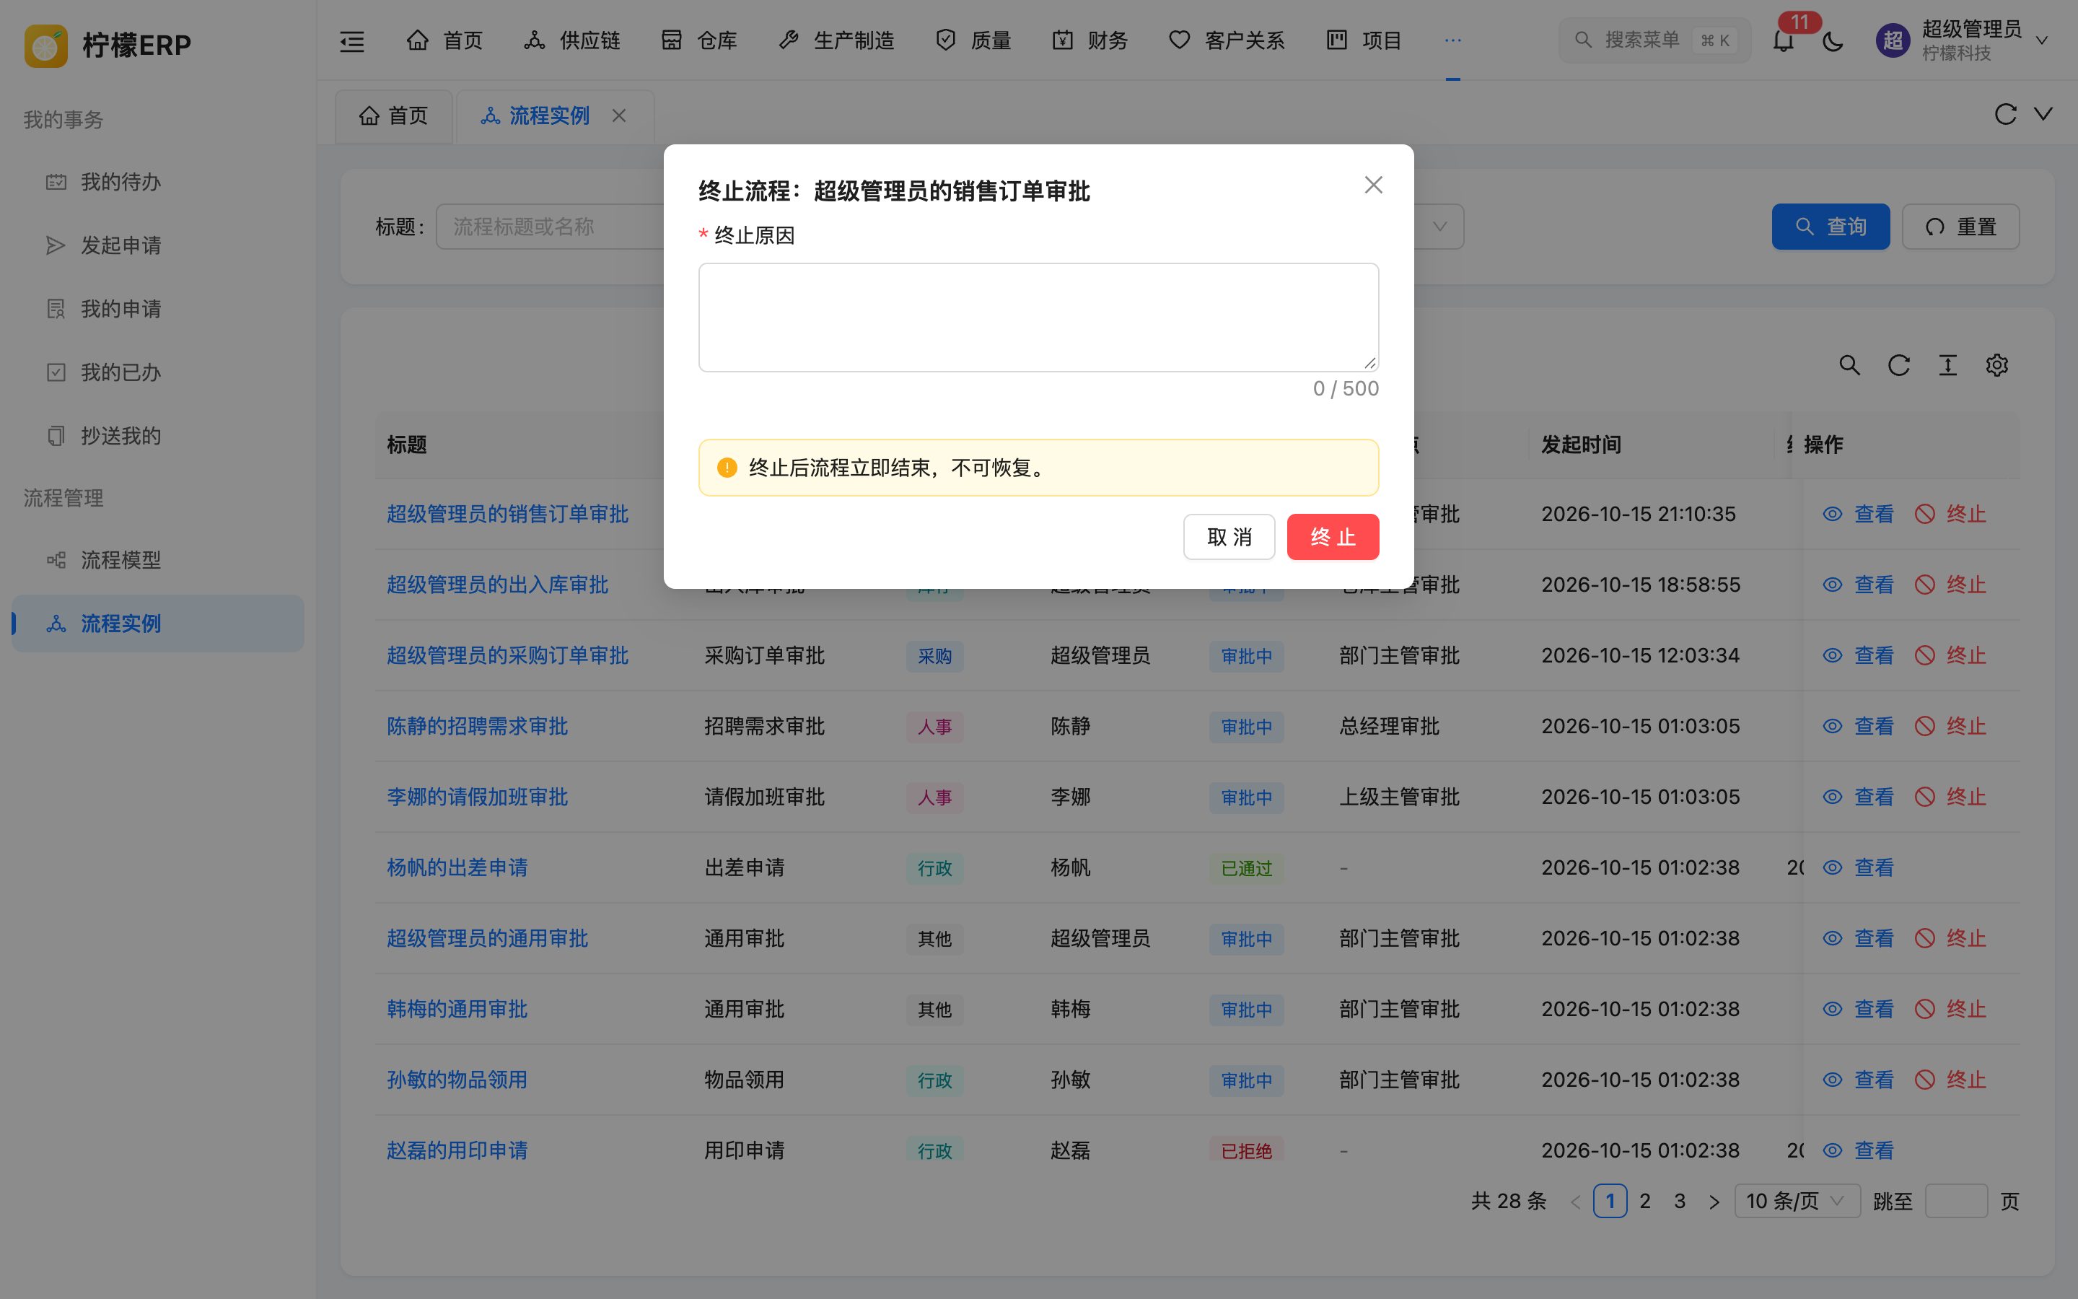The image size is (2078, 1299).
Task: View the 陈静的招聘需求审批 row via 查看
Action: point(1858,726)
